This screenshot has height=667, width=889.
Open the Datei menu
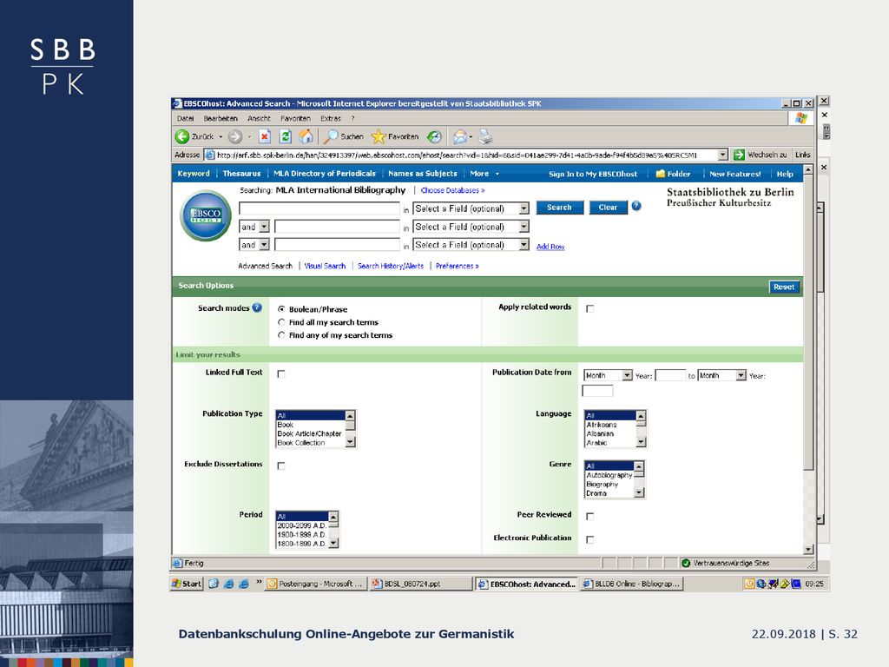click(186, 118)
